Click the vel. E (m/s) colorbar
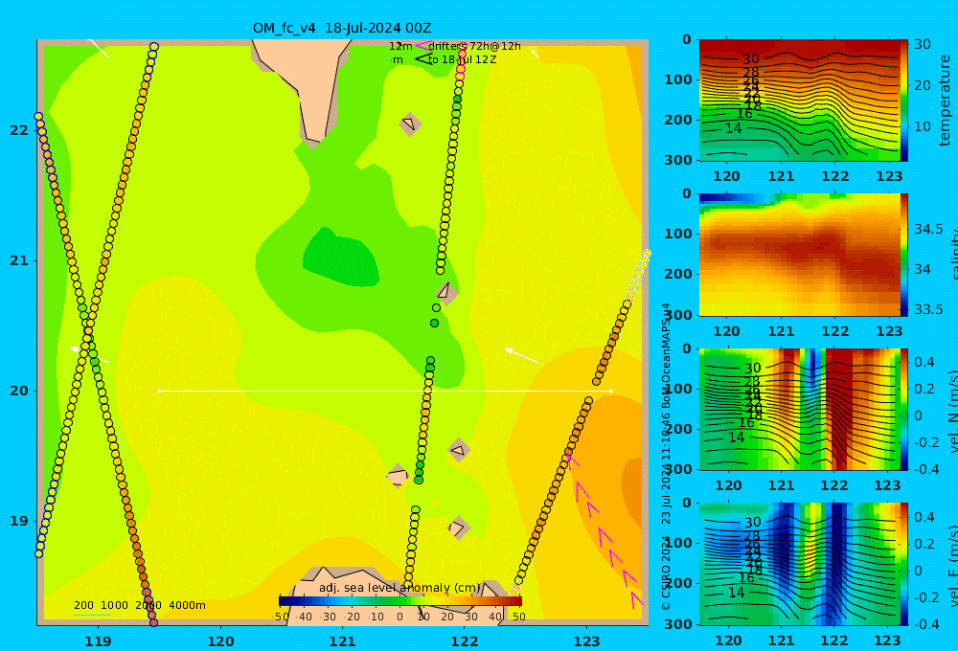The width and height of the screenshot is (958, 651). click(904, 564)
